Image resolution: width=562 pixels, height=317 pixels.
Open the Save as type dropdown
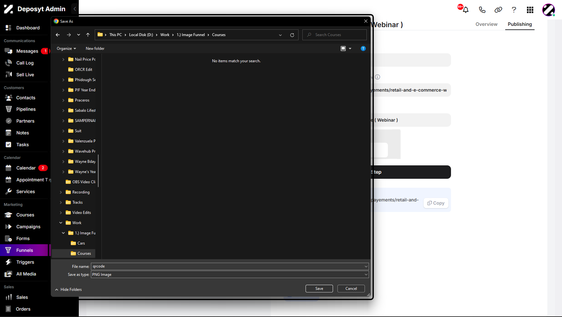coord(366,275)
